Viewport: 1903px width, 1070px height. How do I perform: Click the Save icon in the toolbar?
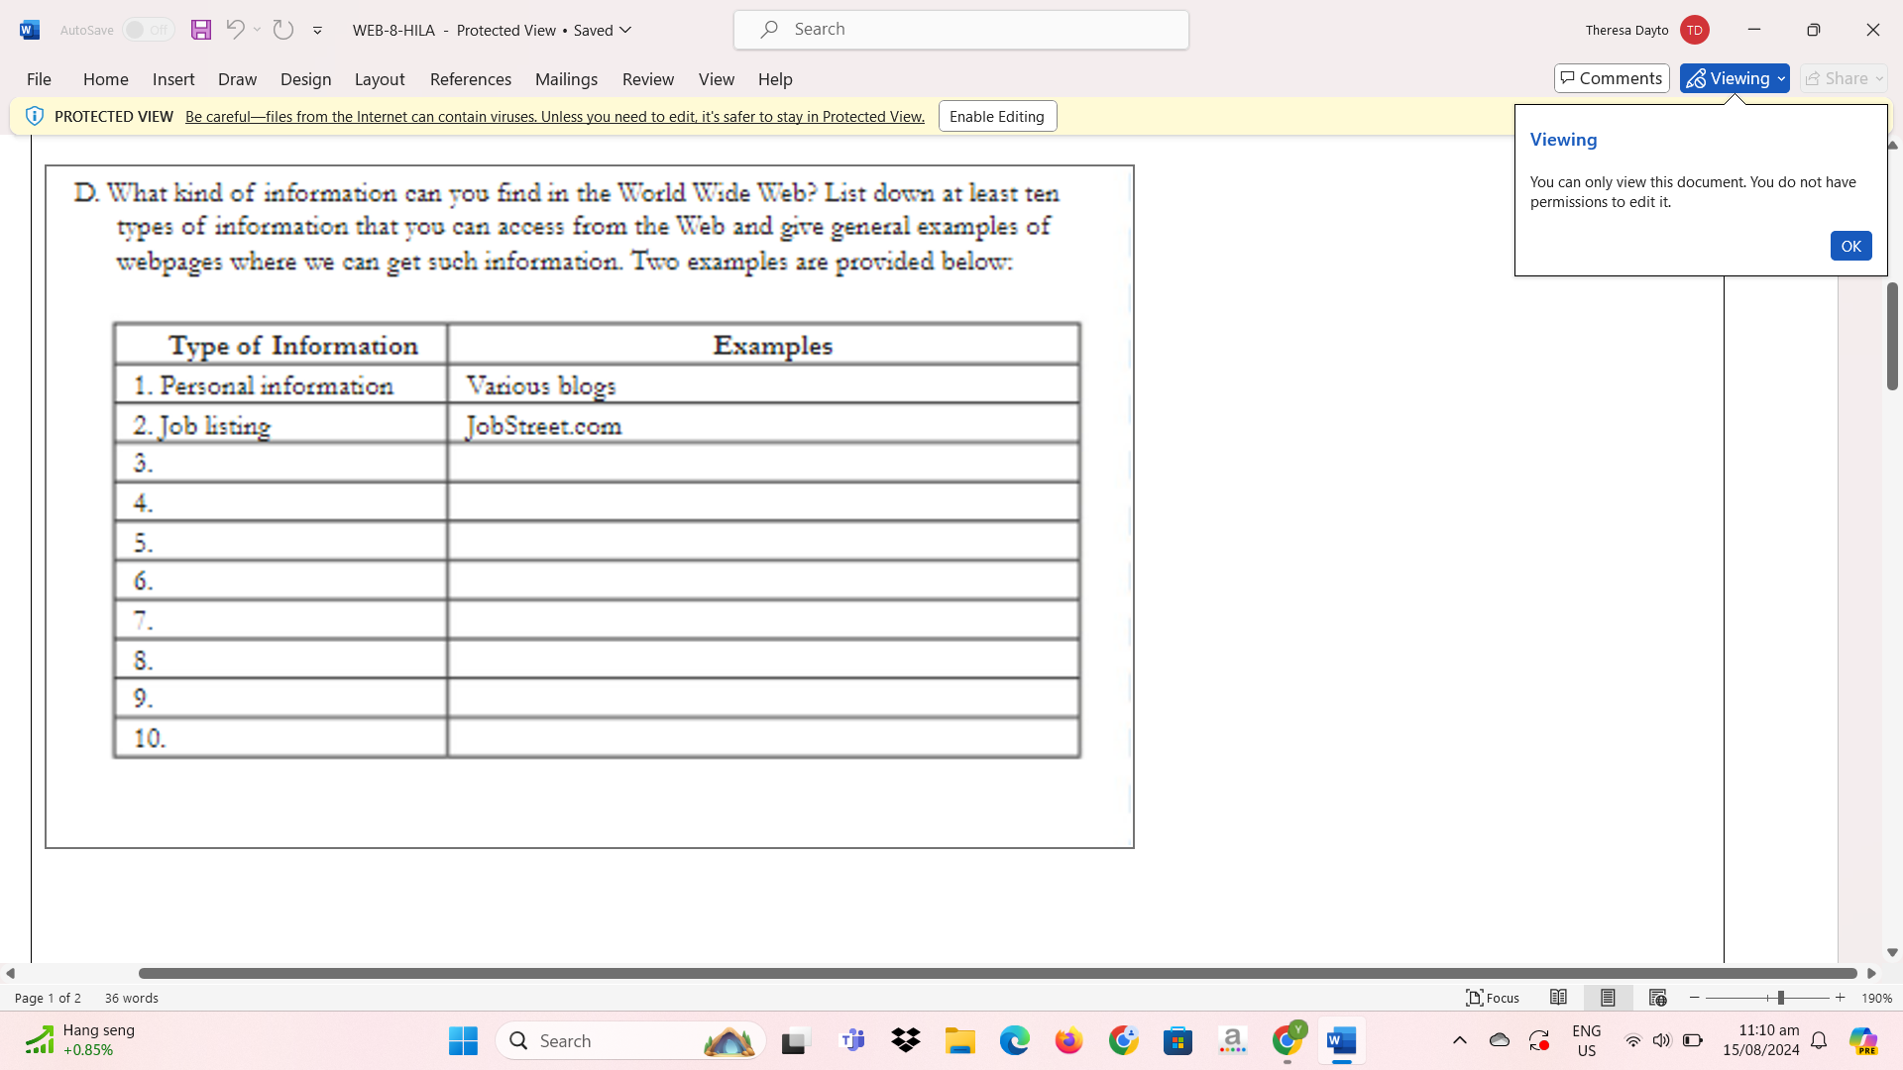pyautogui.click(x=200, y=29)
